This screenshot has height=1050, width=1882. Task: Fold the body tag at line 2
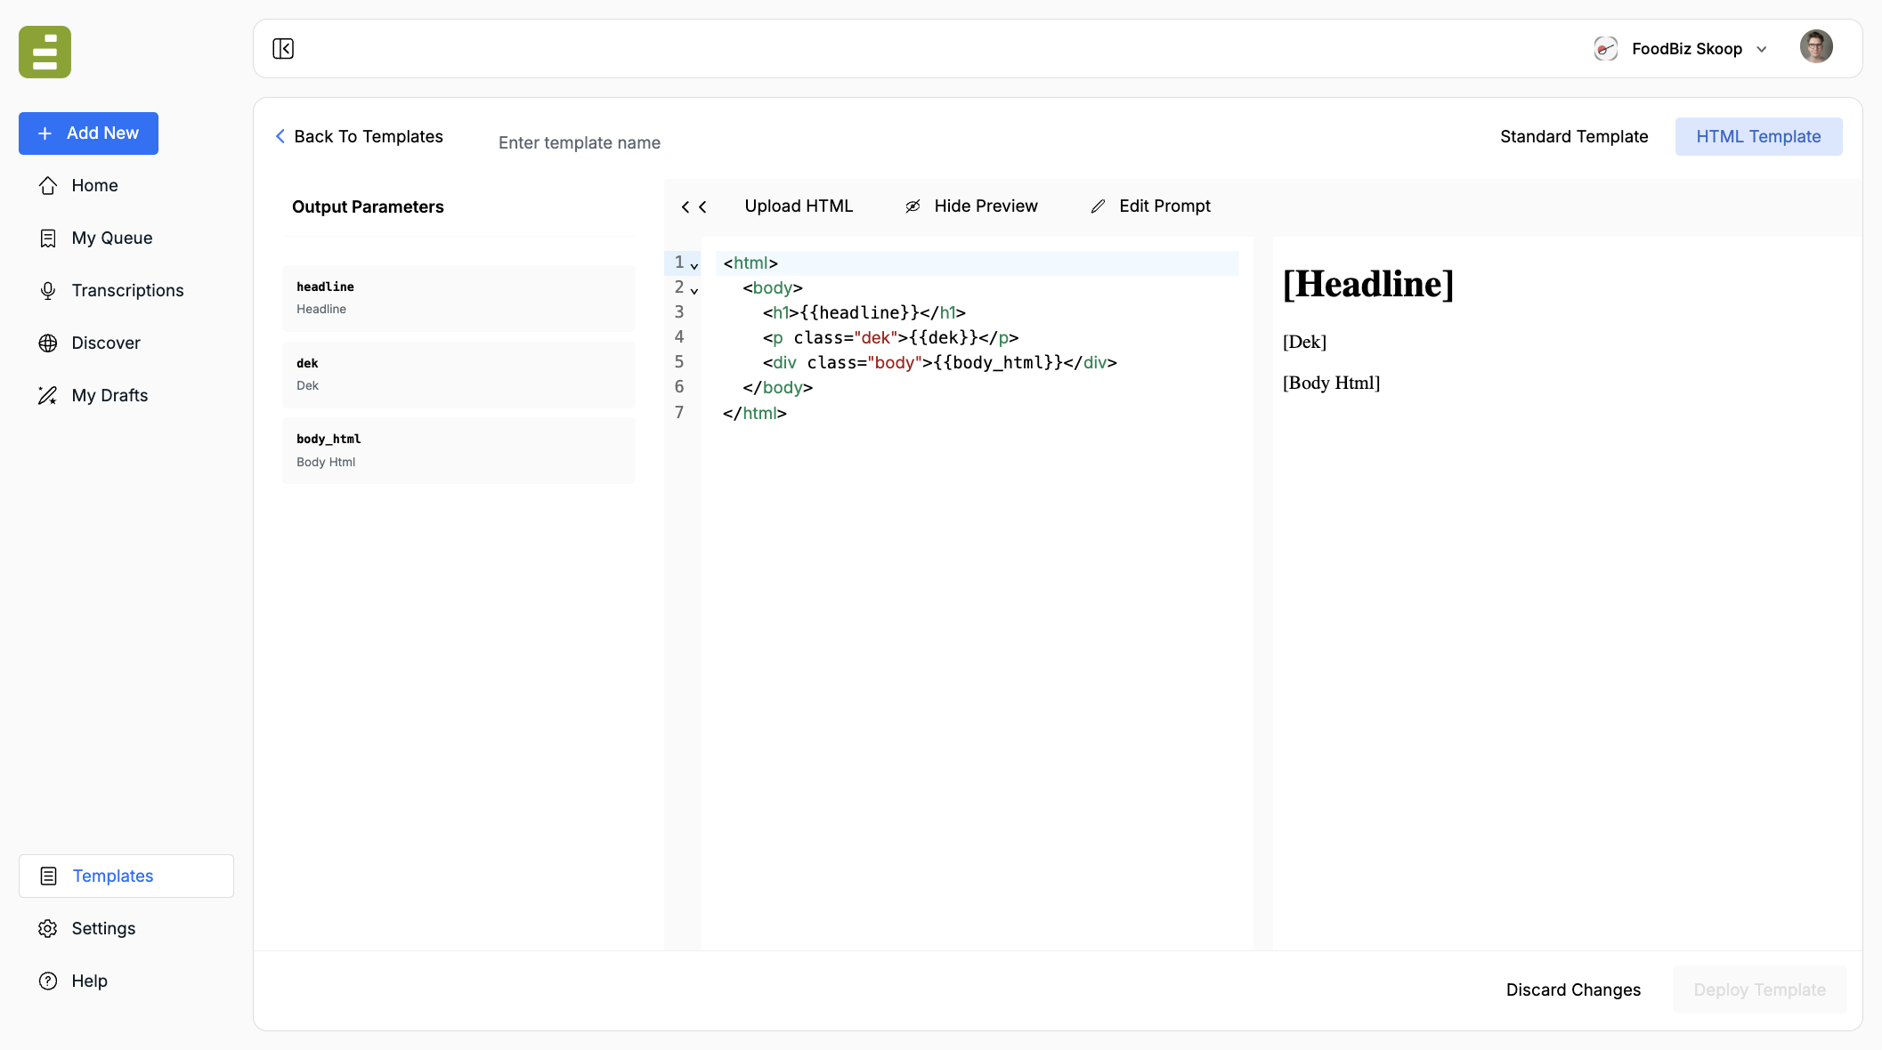pyautogui.click(x=694, y=290)
